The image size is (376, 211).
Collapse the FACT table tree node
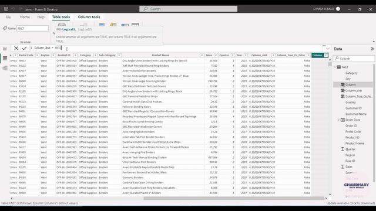[x=335, y=67]
